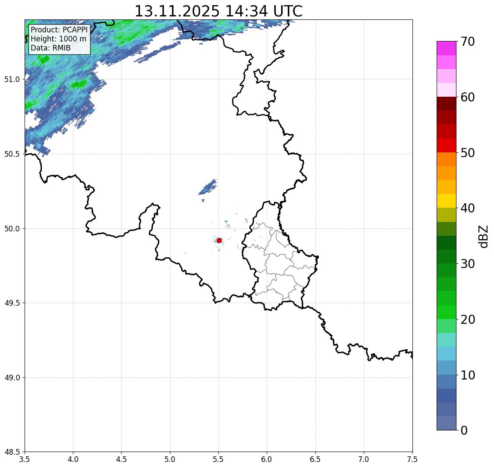Click the red radar station marker
Screen dimensions: 494x468
pyautogui.click(x=219, y=240)
